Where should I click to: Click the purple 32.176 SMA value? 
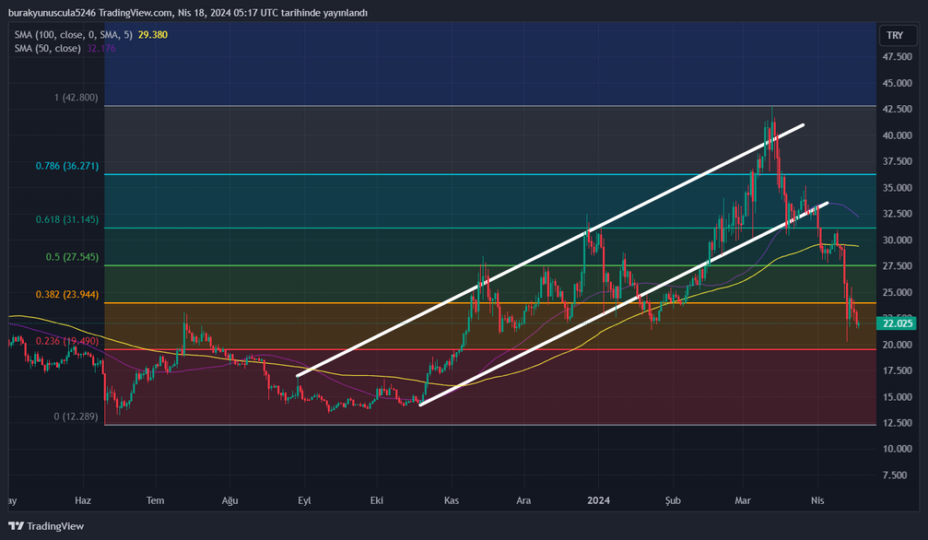(100, 48)
